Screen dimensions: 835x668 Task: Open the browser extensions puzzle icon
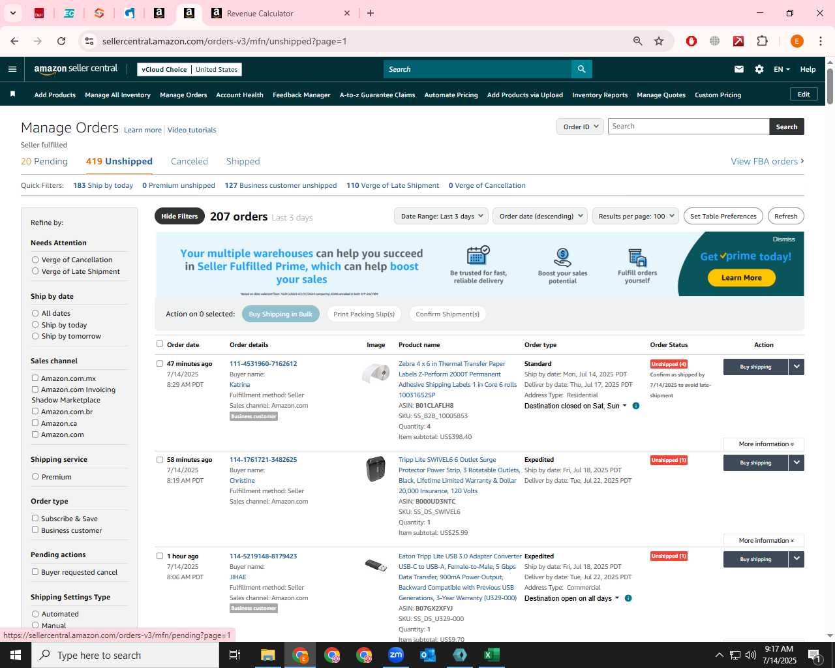[x=762, y=41]
